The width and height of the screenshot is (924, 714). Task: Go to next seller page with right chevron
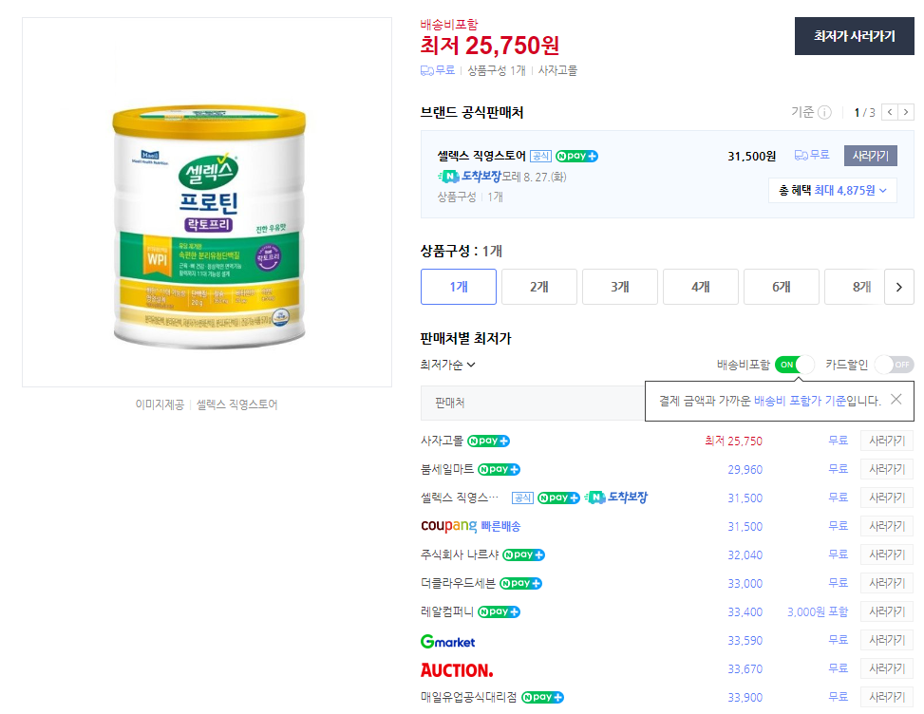(906, 112)
